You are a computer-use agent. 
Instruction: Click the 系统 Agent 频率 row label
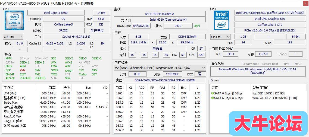point(15,126)
